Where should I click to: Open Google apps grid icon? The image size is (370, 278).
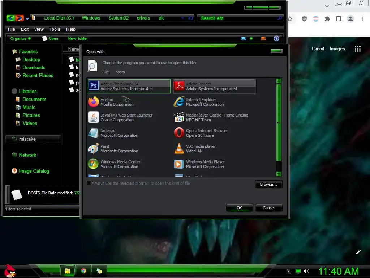tap(358, 49)
